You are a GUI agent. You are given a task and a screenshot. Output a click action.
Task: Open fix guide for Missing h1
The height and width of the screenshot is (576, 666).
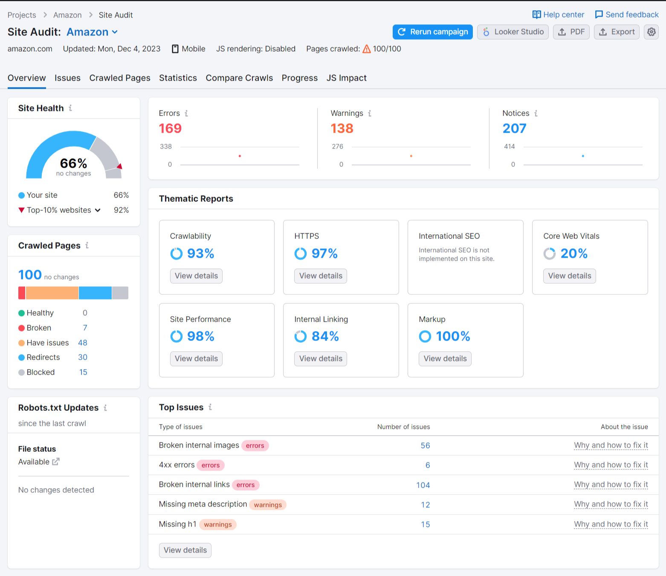click(611, 524)
